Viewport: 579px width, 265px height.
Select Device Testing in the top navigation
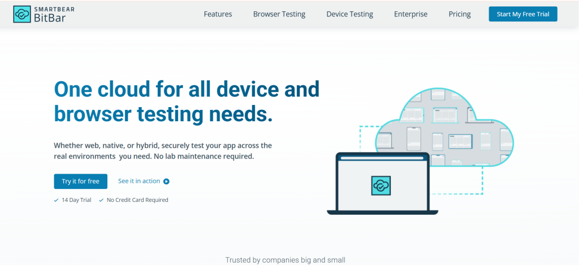coord(349,14)
